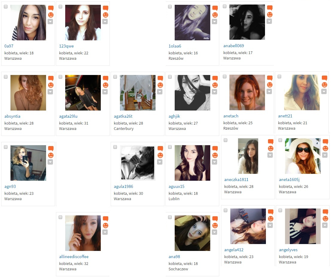
Task: Send a wink smiley to 123qwe
Action: pos(106,15)
